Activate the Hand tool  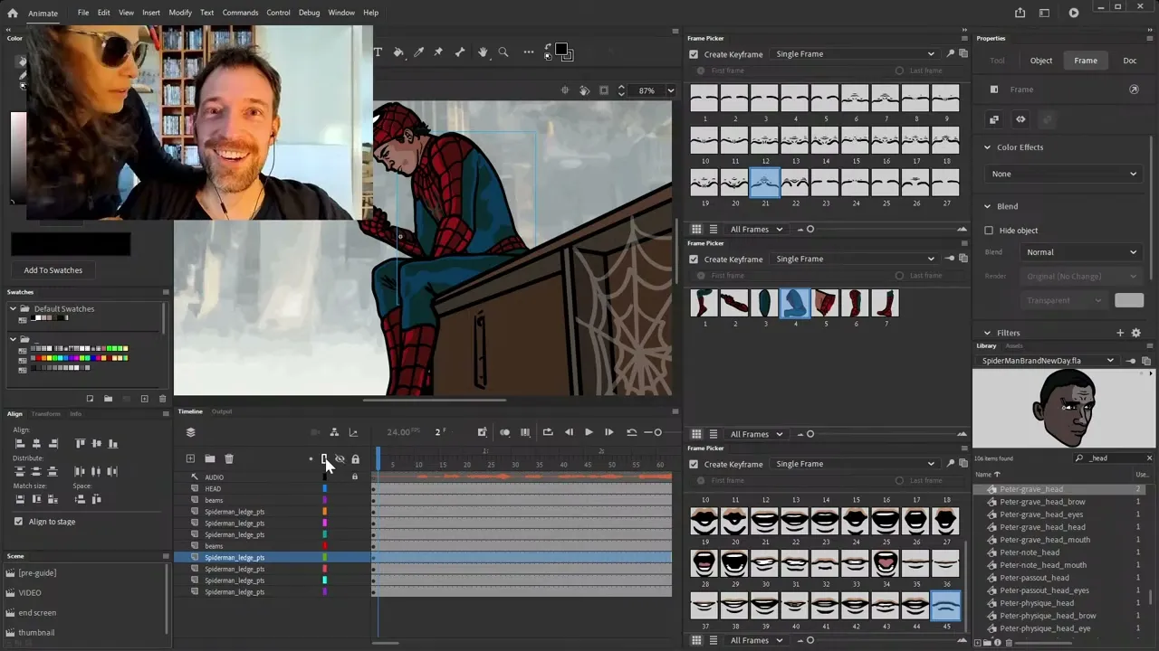(x=483, y=52)
